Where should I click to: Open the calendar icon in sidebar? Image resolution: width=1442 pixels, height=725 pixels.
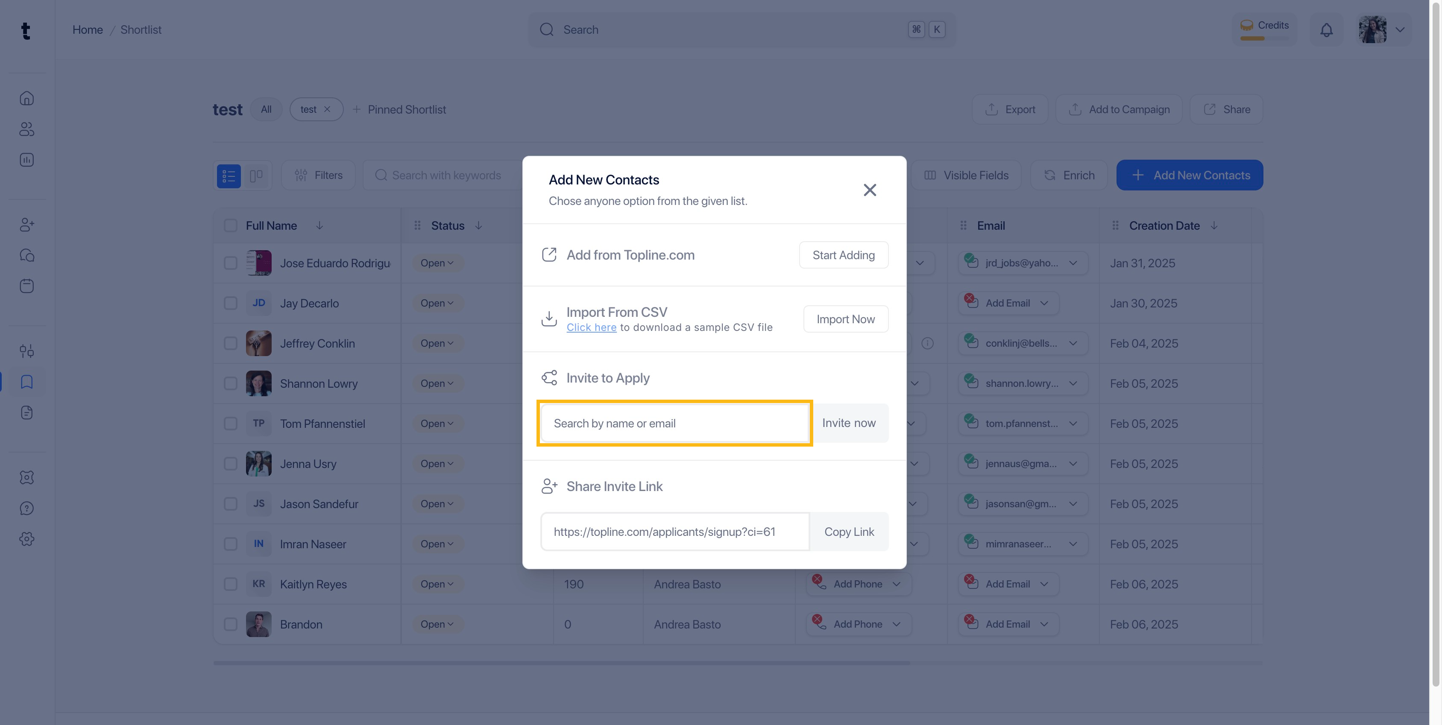pyautogui.click(x=27, y=286)
